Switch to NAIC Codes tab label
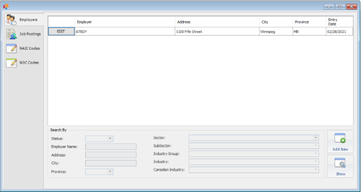The width and height of the screenshot is (361, 192). point(30,48)
